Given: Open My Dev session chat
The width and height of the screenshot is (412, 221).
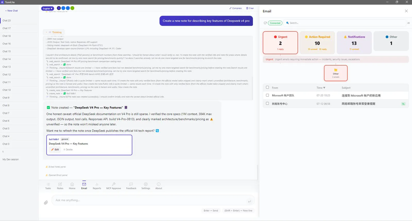Looking at the screenshot, I should 19,159.
